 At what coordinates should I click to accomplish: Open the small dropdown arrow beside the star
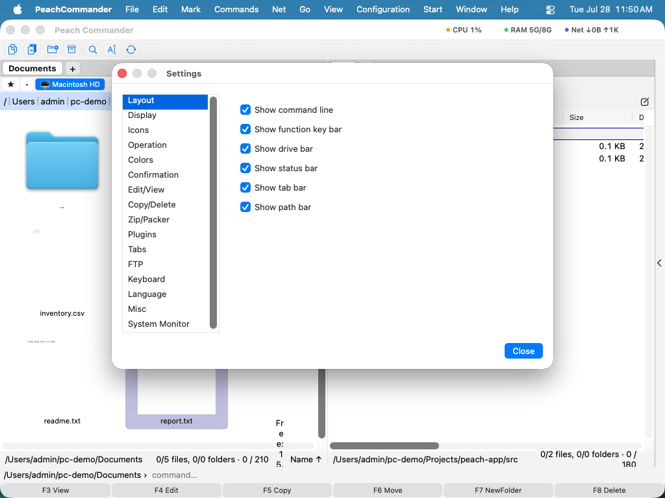[x=27, y=84]
